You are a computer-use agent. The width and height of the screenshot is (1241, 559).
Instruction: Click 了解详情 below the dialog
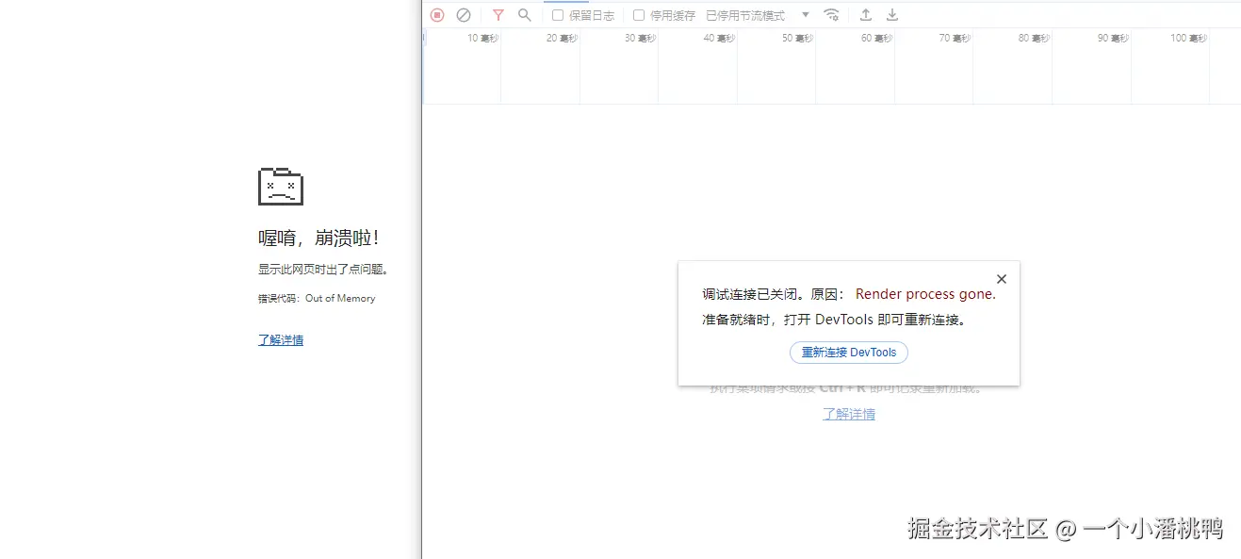pyautogui.click(x=848, y=413)
